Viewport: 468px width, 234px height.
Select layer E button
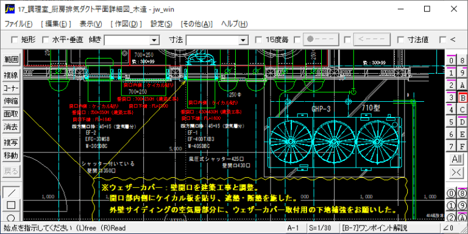tap(462, 134)
